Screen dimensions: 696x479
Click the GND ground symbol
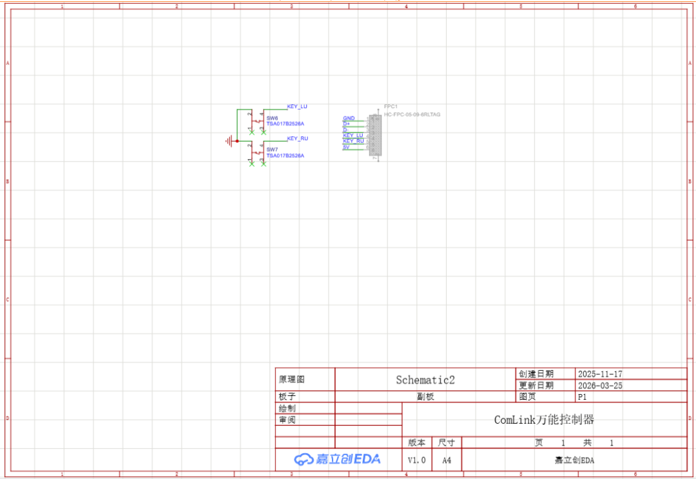click(228, 141)
